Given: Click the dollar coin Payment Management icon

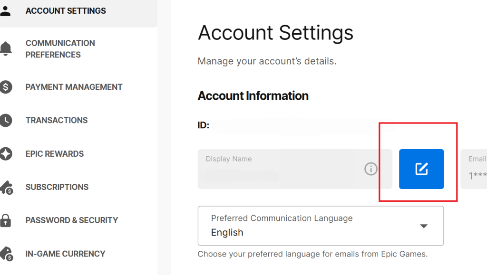Looking at the screenshot, I should coord(6,87).
